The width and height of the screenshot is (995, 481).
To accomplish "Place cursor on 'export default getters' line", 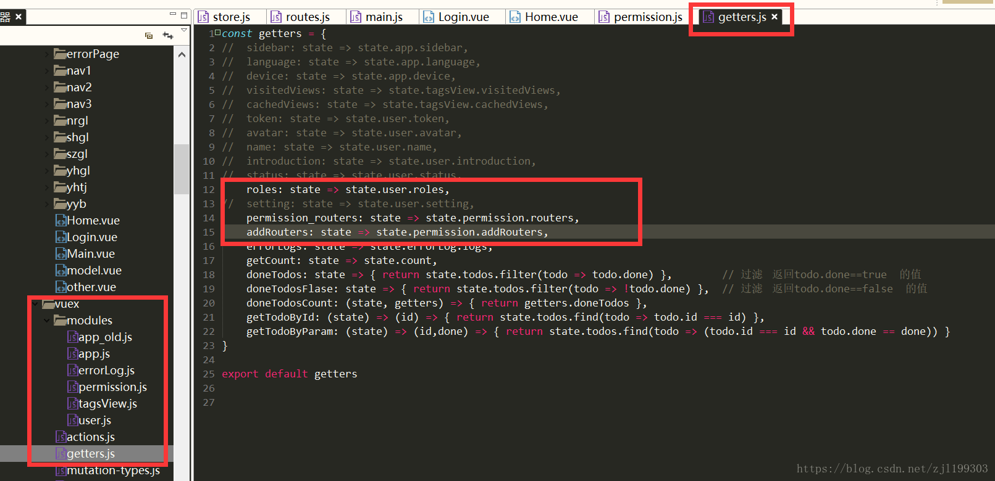I will 289,374.
